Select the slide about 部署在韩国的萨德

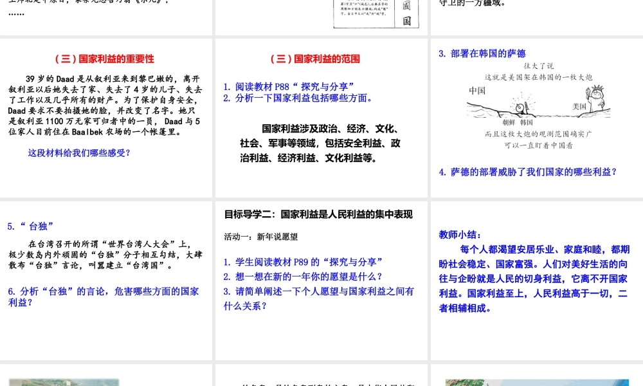[x=536, y=118]
